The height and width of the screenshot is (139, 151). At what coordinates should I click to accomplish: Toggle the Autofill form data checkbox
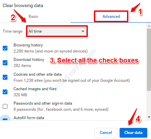[5, 119]
